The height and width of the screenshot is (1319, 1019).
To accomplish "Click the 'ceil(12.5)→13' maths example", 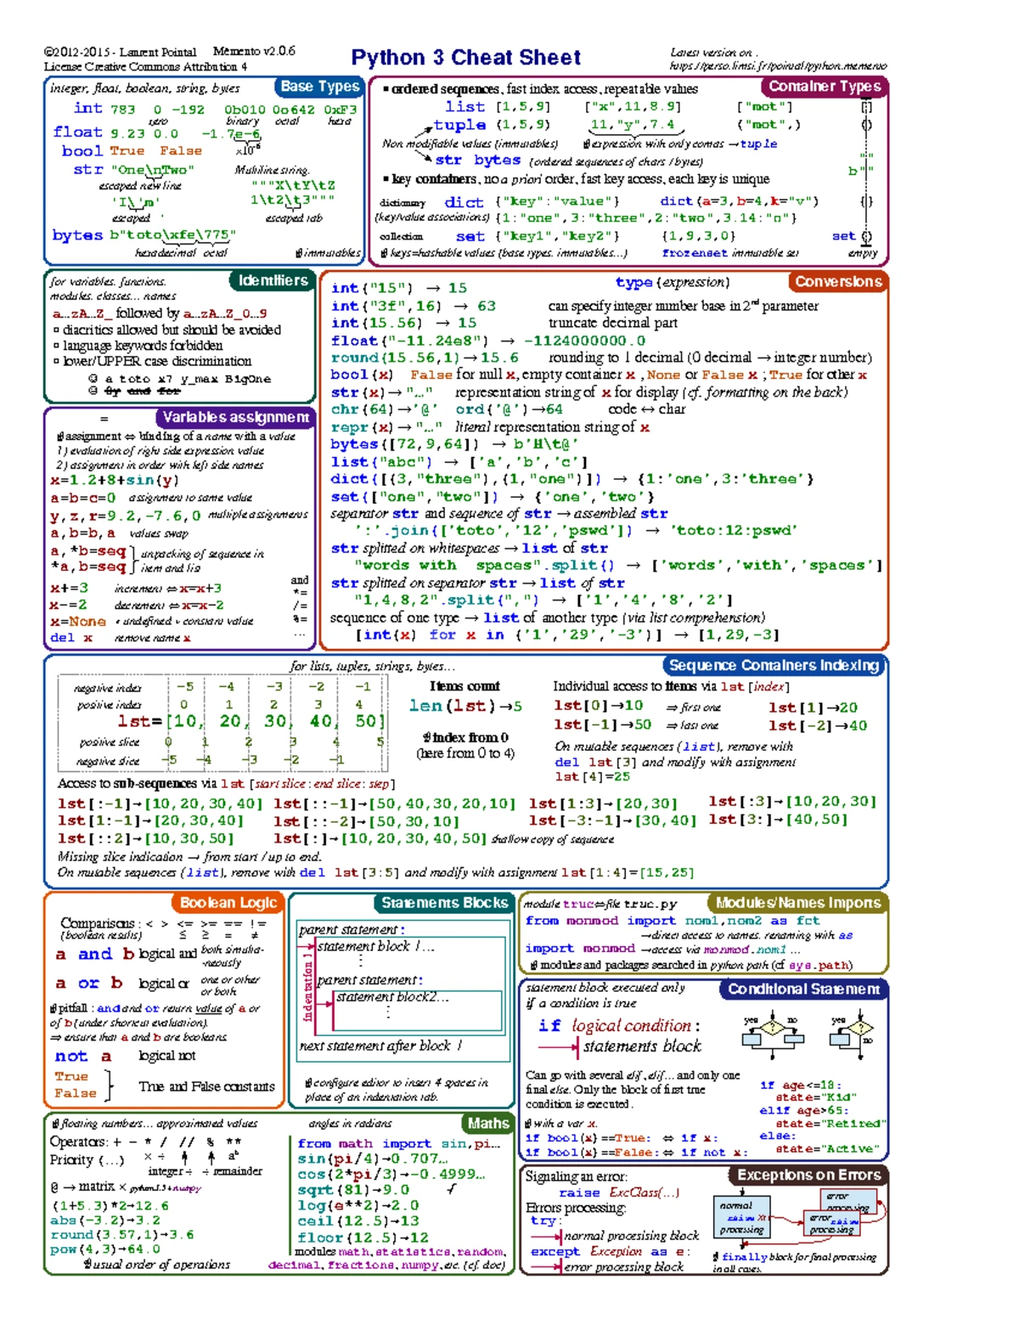I will [x=358, y=1220].
